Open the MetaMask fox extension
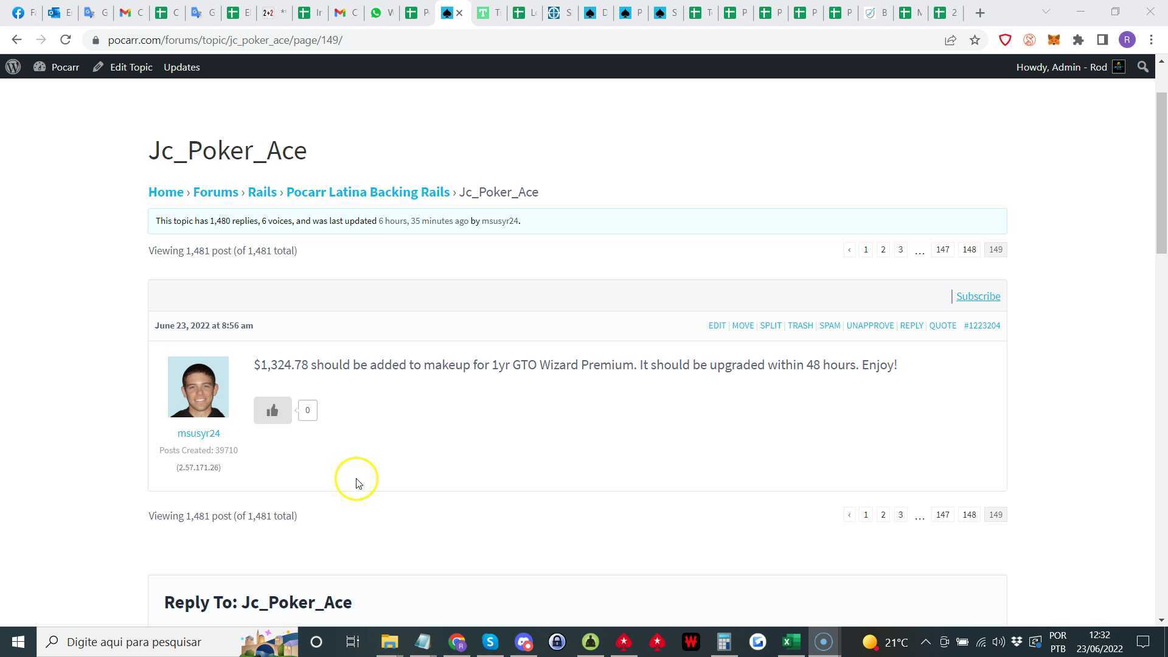This screenshot has width=1168, height=657. [1054, 40]
